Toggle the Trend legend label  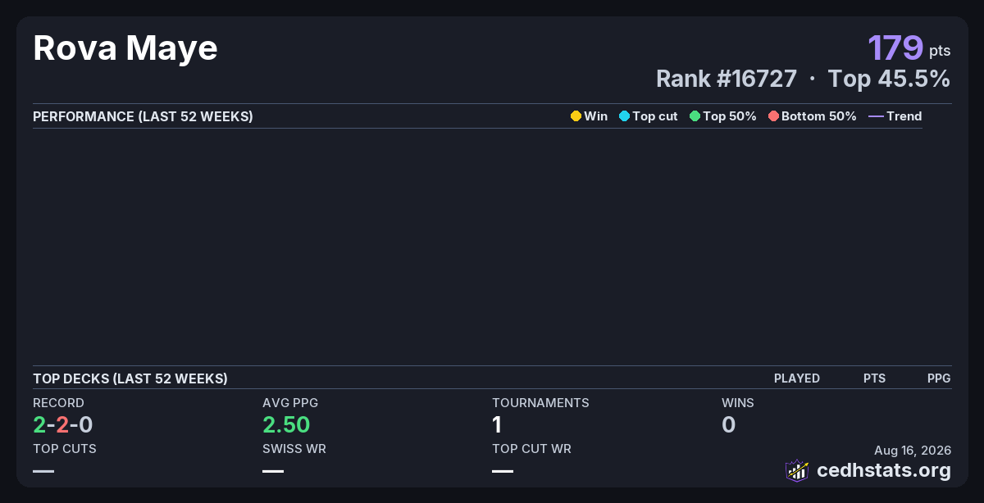click(x=904, y=116)
